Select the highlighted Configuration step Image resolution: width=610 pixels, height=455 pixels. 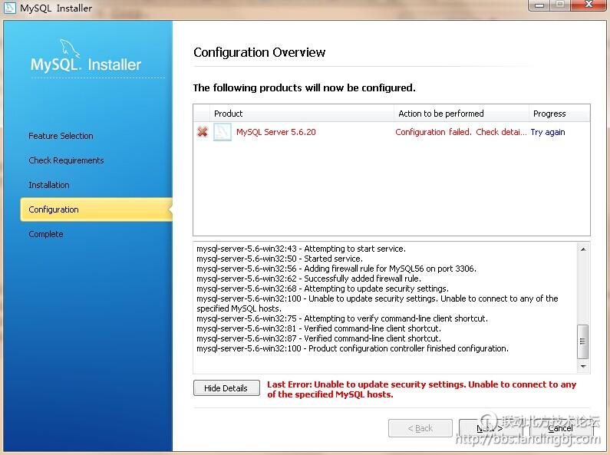coord(54,209)
